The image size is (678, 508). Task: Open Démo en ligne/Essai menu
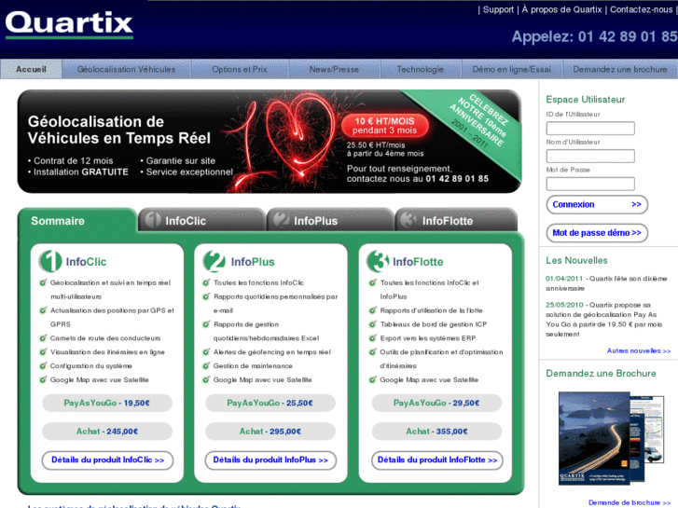click(x=511, y=69)
